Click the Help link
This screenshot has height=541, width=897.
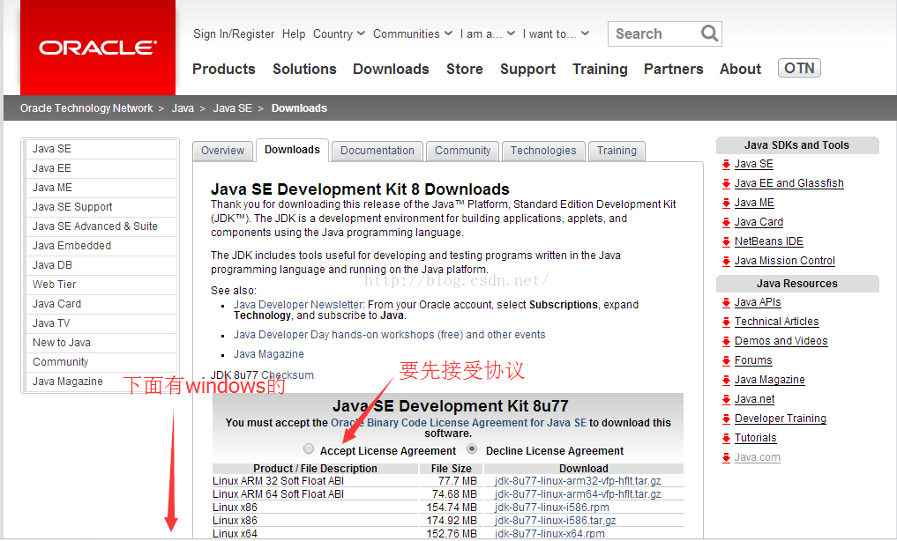coord(294,33)
